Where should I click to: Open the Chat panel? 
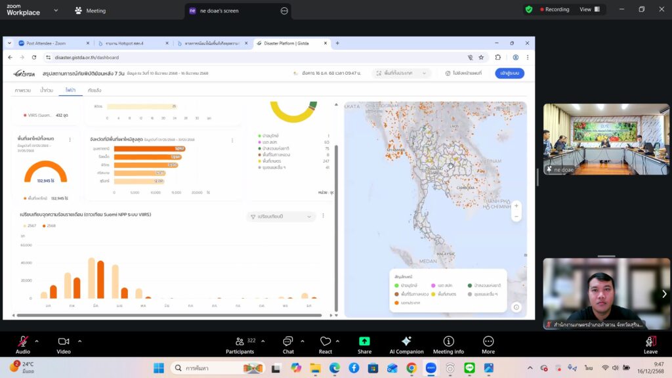point(288,341)
